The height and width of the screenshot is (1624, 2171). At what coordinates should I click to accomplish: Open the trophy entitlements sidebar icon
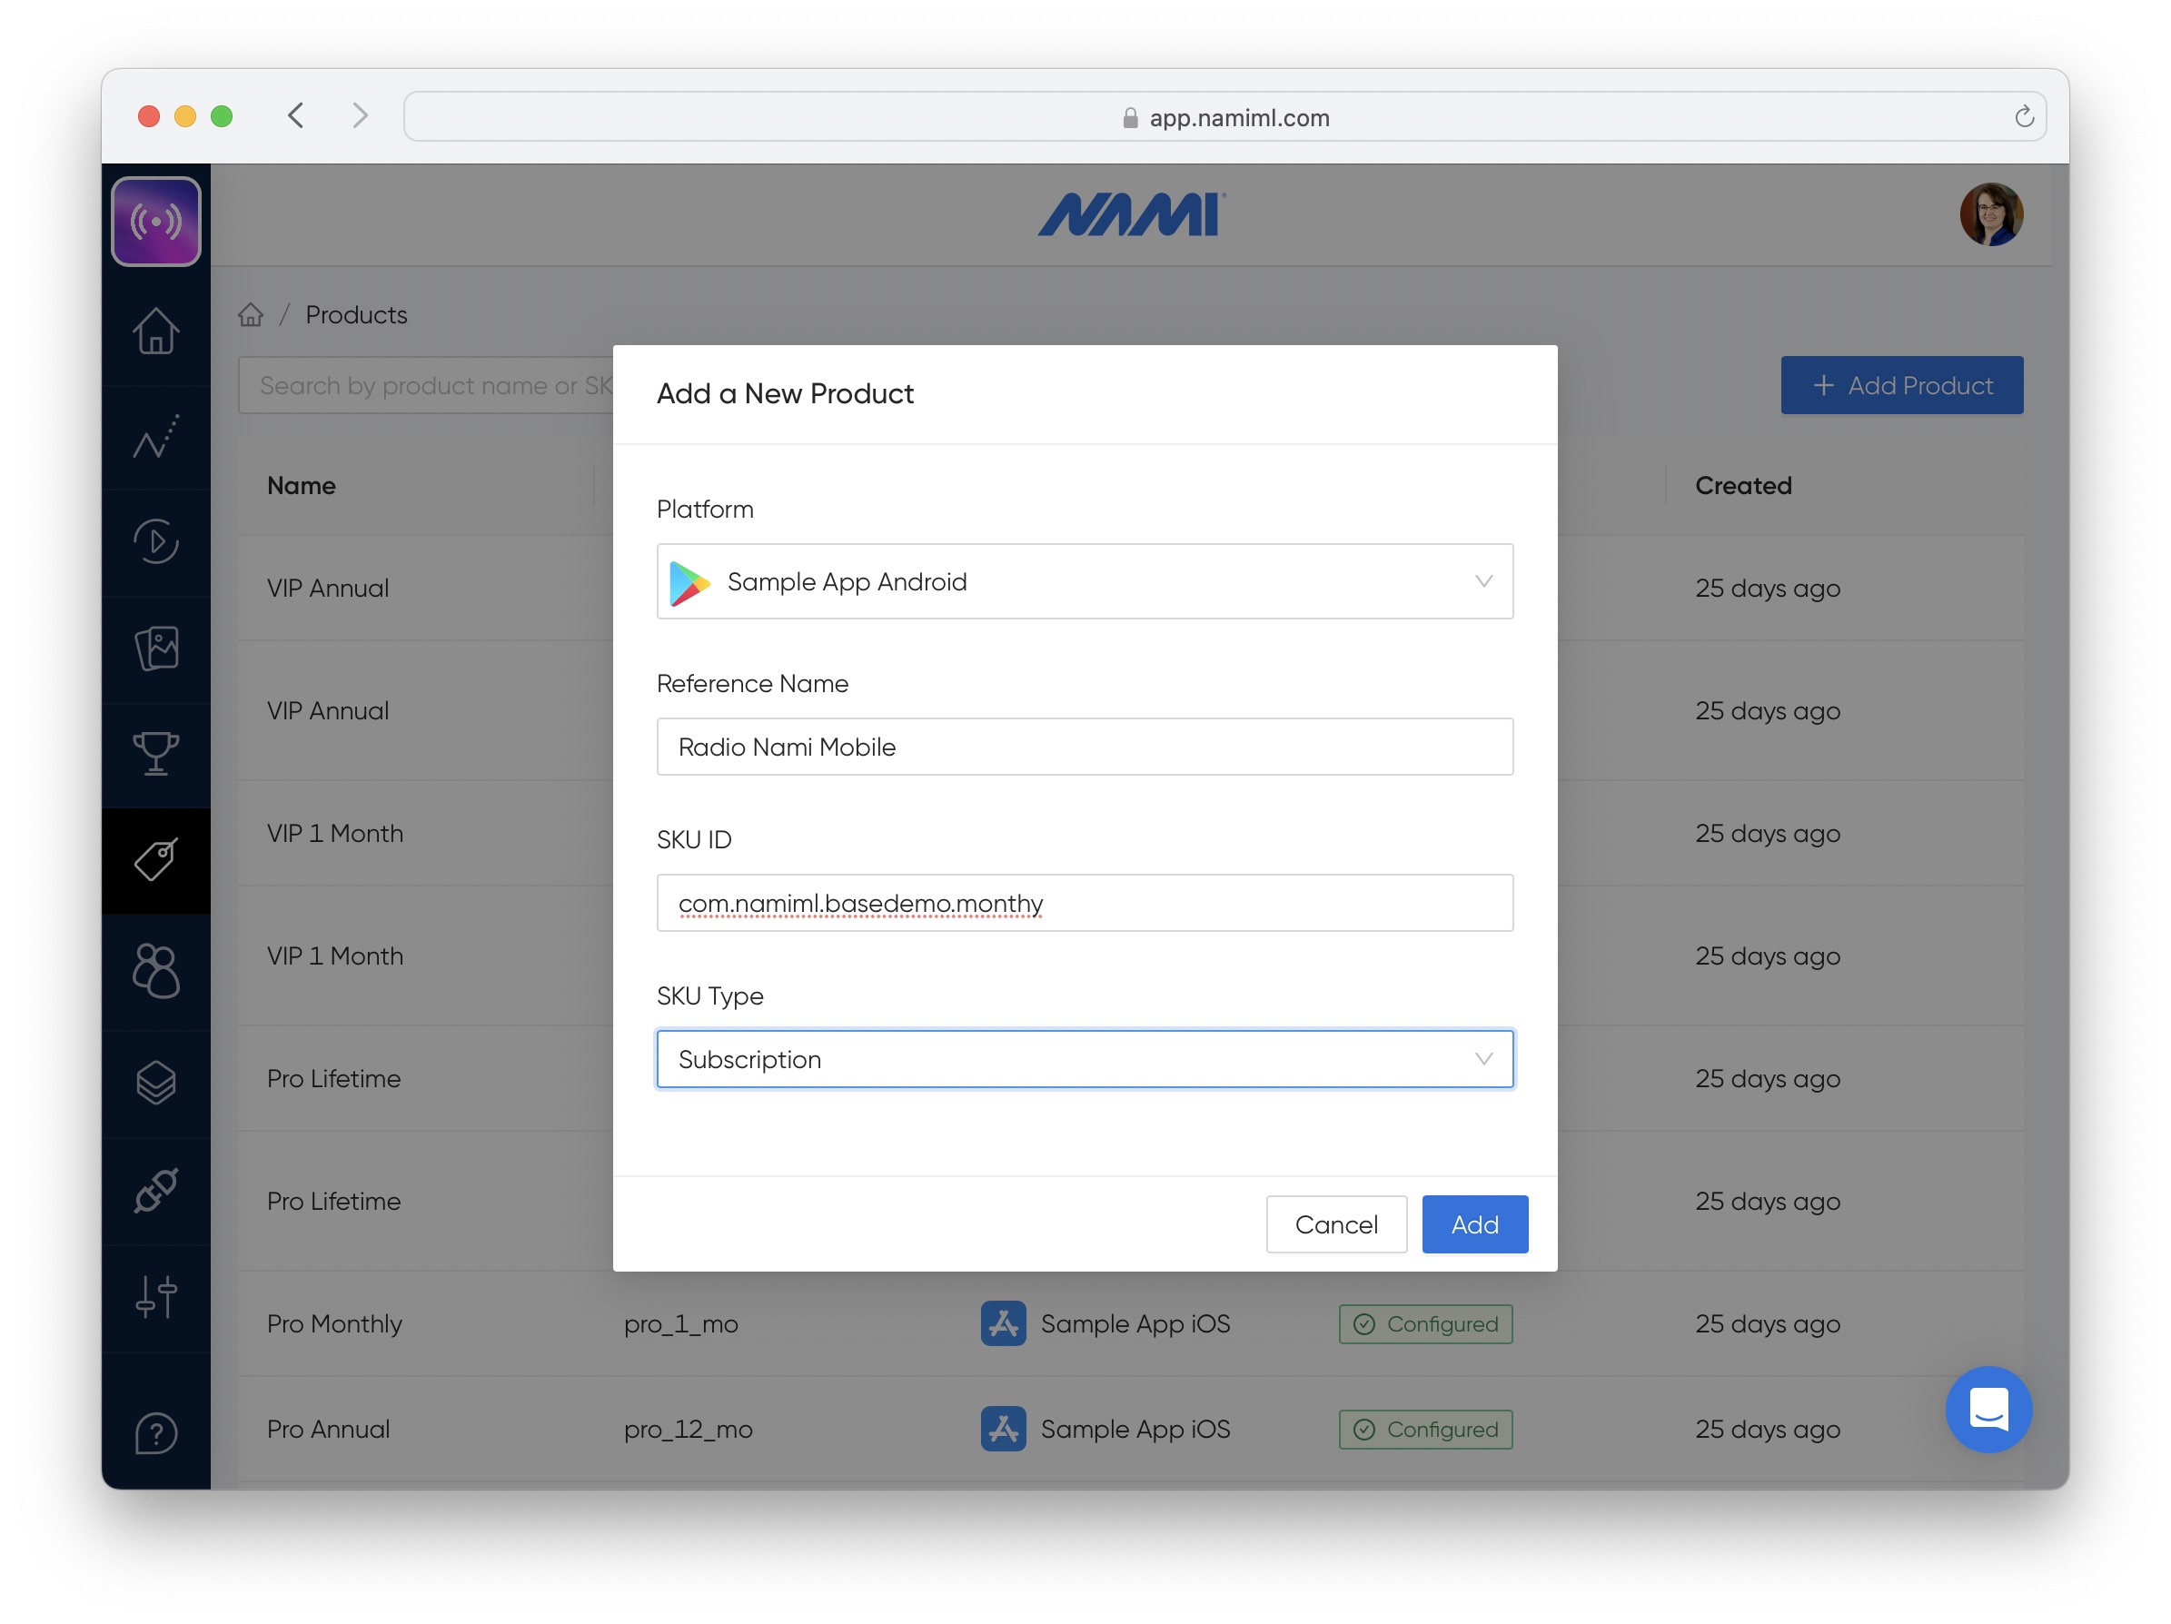tap(155, 754)
